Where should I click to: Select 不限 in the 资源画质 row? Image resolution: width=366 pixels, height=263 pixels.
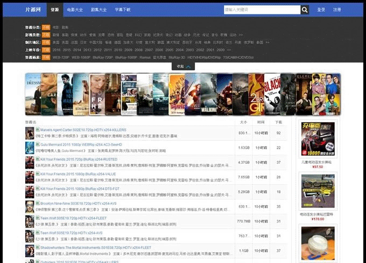click(46, 57)
